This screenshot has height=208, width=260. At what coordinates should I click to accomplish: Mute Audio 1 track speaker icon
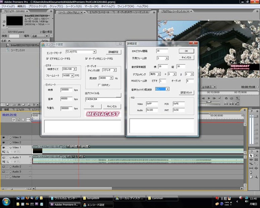3,157
